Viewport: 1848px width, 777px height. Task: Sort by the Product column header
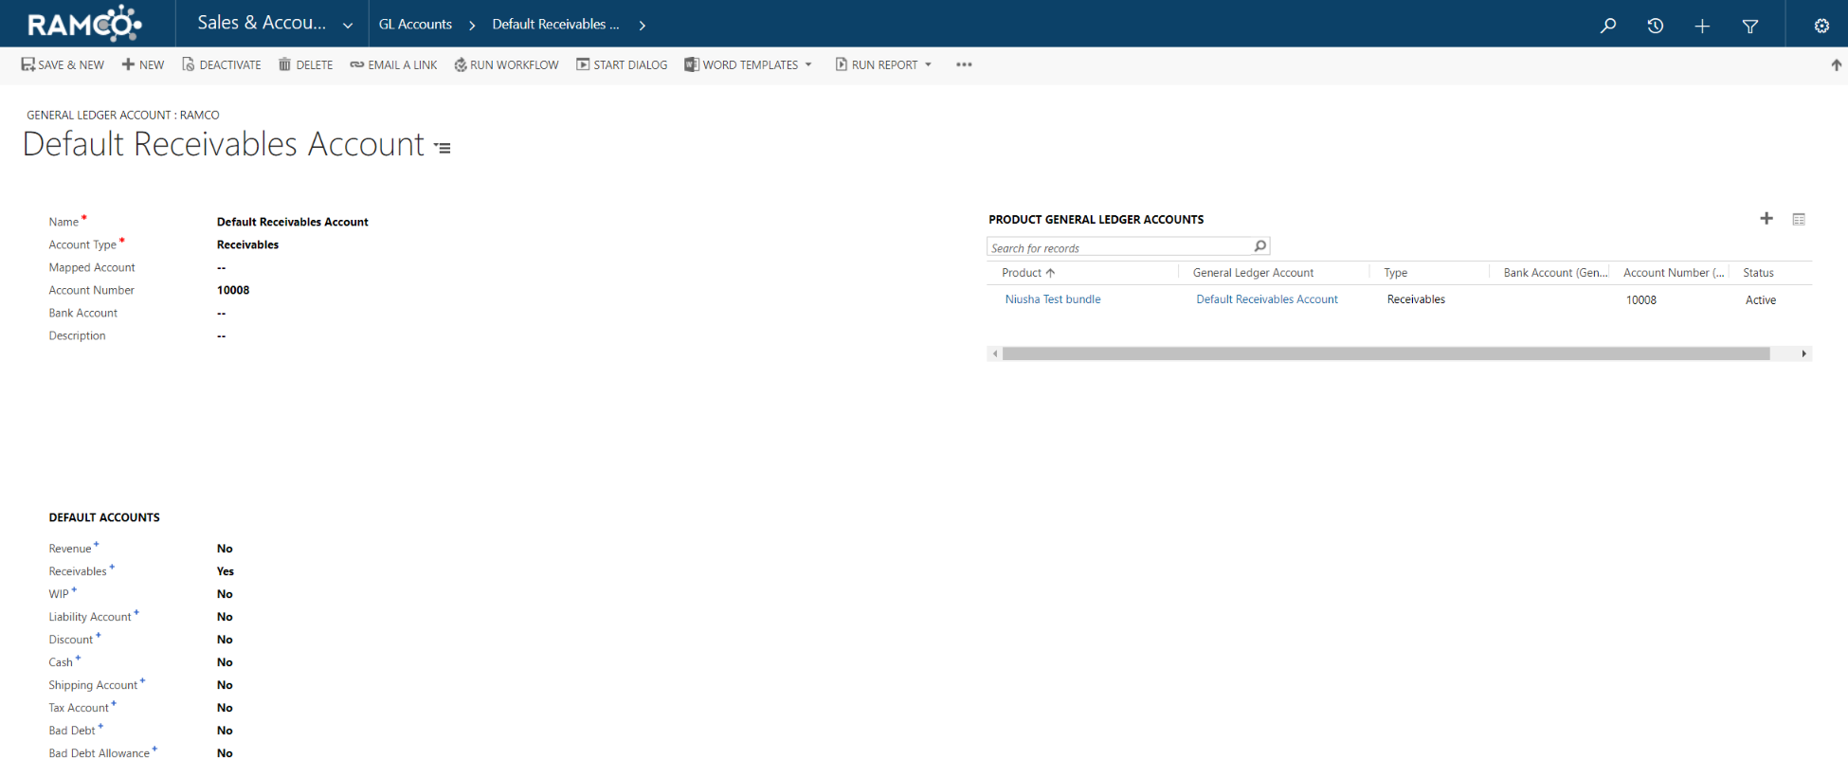tap(1028, 273)
